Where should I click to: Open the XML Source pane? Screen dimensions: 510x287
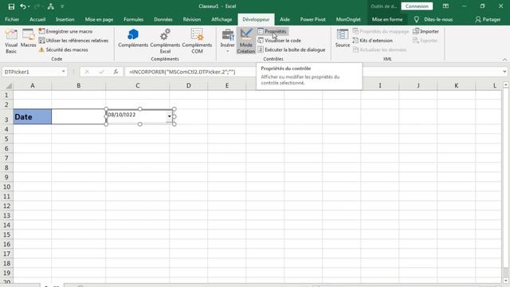[x=343, y=38]
